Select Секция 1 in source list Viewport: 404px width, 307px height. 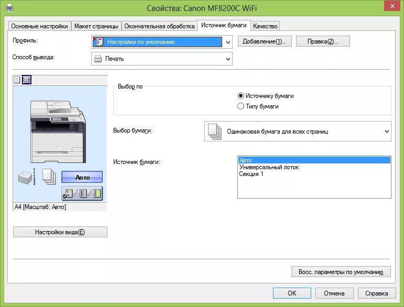314,174
